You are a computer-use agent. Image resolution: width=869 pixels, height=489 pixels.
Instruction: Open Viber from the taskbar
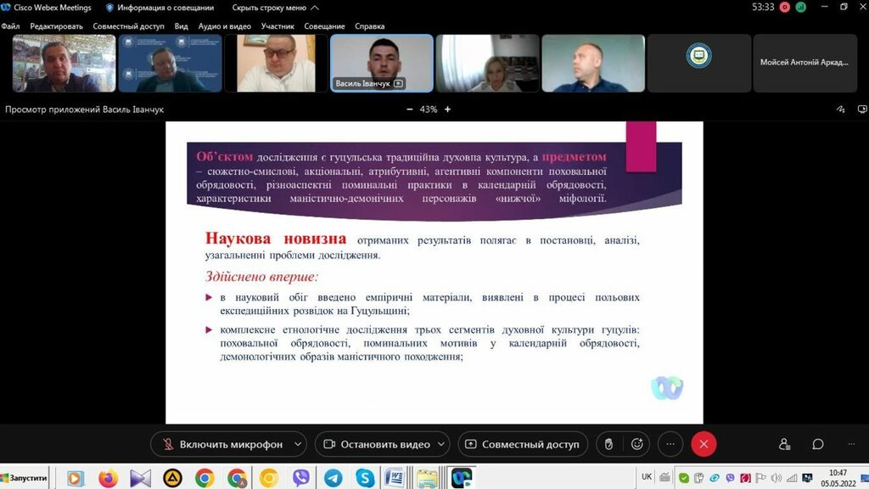click(300, 478)
